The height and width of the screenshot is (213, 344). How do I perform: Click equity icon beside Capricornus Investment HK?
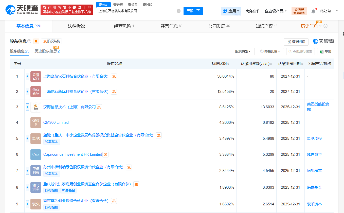click(x=105, y=154)
